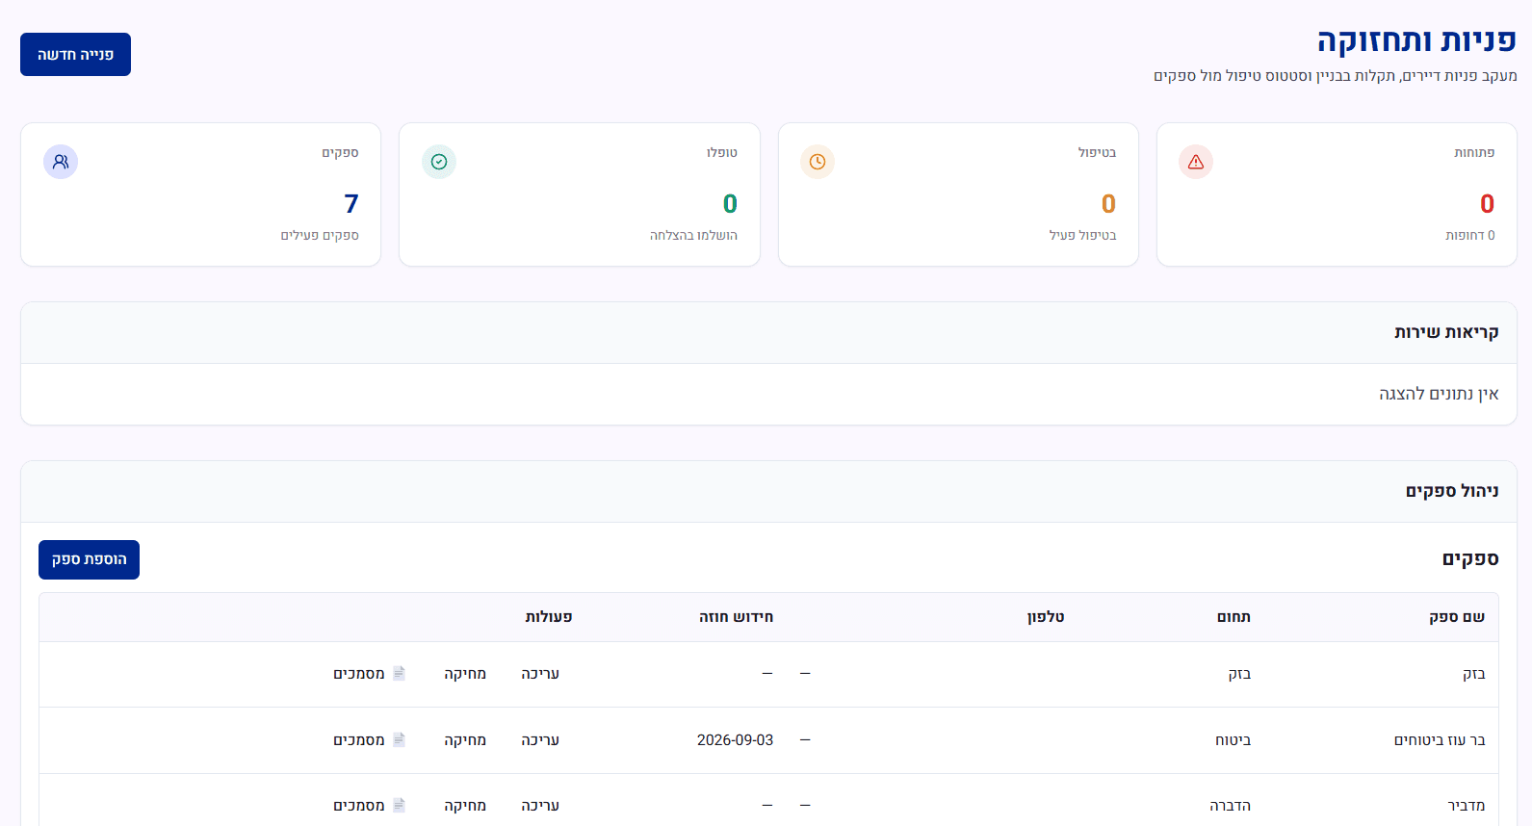The width and height of the screenshot is (1532, 826).
Task: Click the תחום column header
Action: [x=1233, y=617]
